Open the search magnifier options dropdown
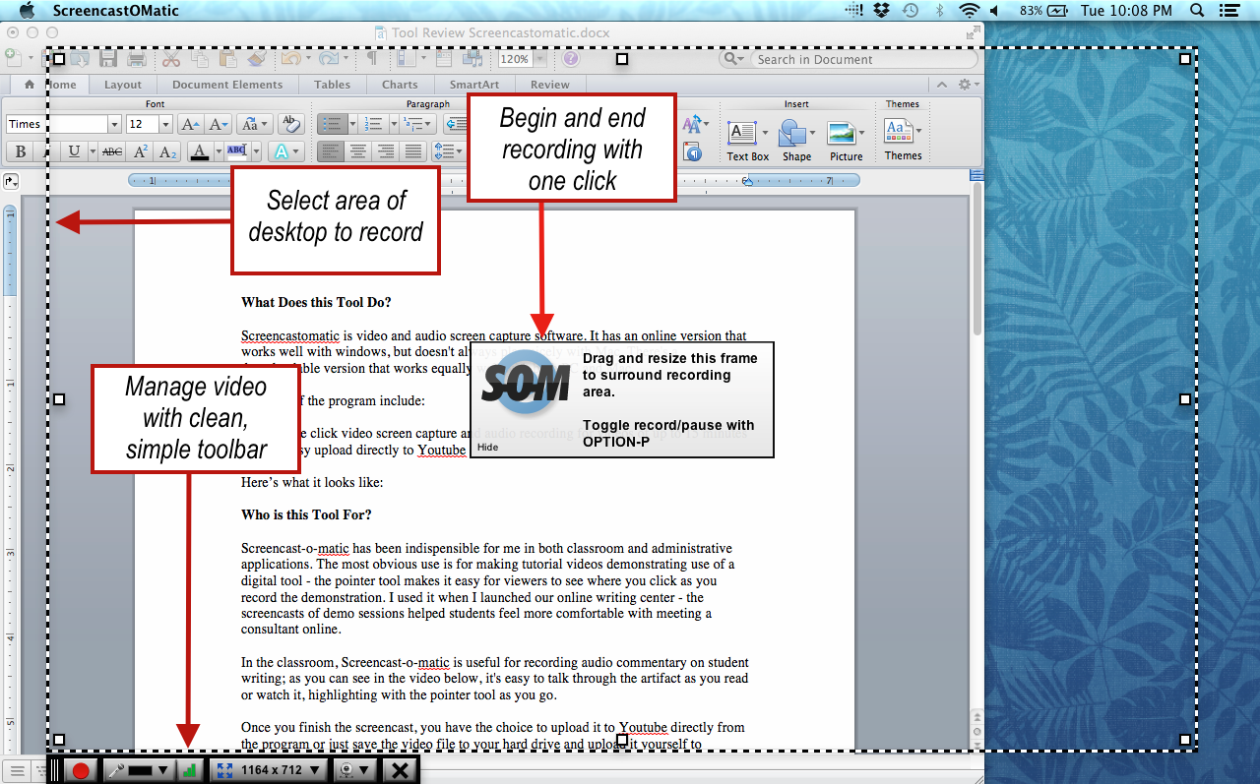Viewport: 1260px width, 784px height. pos(735,59)
